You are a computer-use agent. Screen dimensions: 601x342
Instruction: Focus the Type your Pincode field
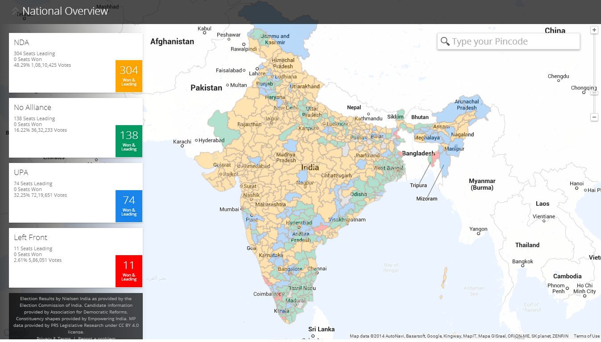(x=509, y=41)
